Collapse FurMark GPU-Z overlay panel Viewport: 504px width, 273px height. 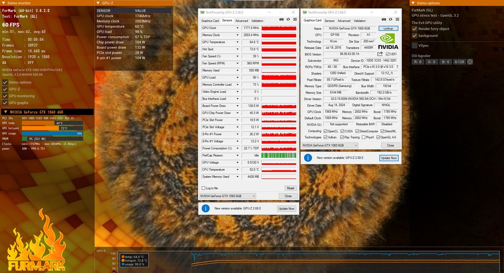pos(98,3)
